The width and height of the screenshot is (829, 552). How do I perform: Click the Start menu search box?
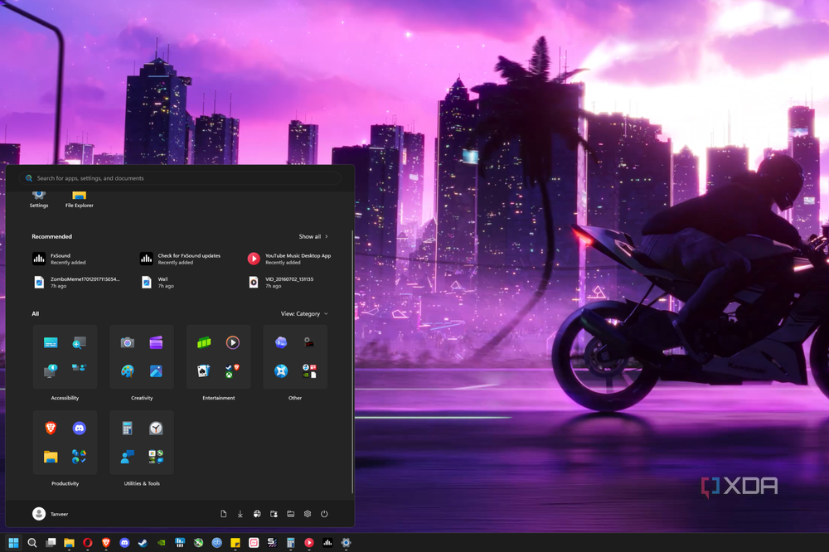180,178
